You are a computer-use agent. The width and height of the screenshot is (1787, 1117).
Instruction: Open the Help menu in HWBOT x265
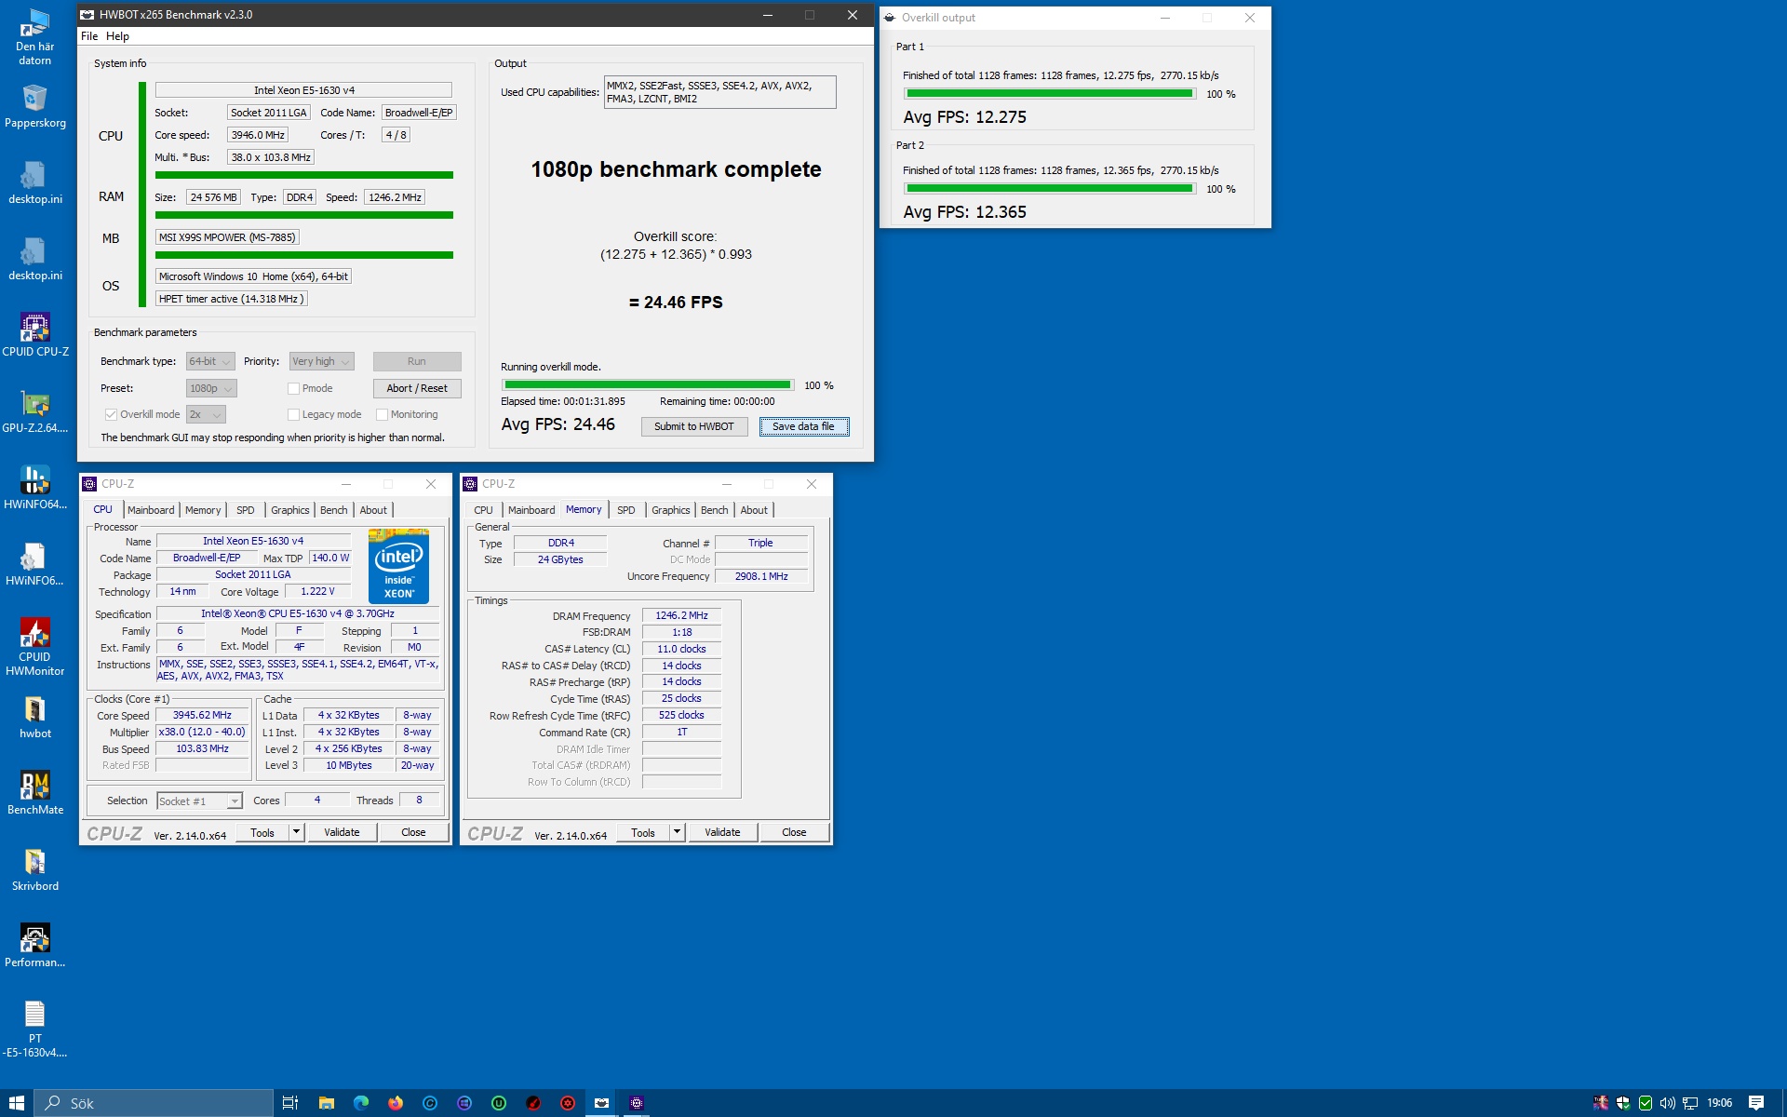(x=117, y=36)
